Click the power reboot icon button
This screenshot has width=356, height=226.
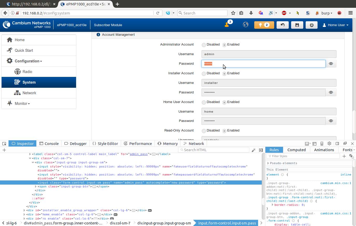tap(312, 25)
